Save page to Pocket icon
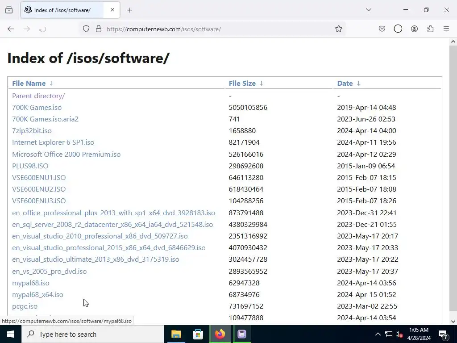 382,29
